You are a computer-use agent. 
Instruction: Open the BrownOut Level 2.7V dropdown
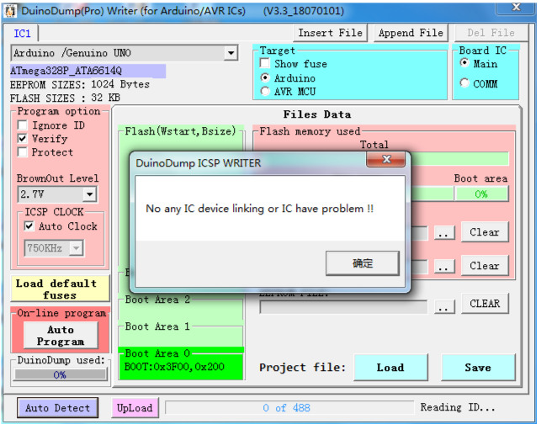pyautogui.click(x=89, y=194)
